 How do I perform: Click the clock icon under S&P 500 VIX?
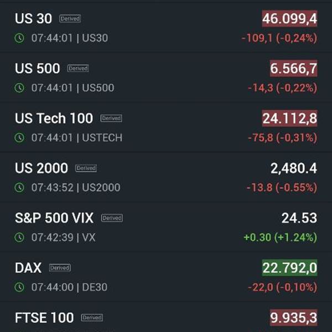(x=19, y=237)
